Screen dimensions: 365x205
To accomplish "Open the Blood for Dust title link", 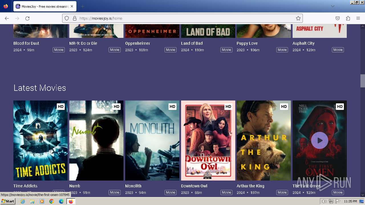I will click(x=26, y=43).
